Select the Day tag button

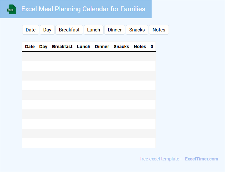tap(47, 30)
